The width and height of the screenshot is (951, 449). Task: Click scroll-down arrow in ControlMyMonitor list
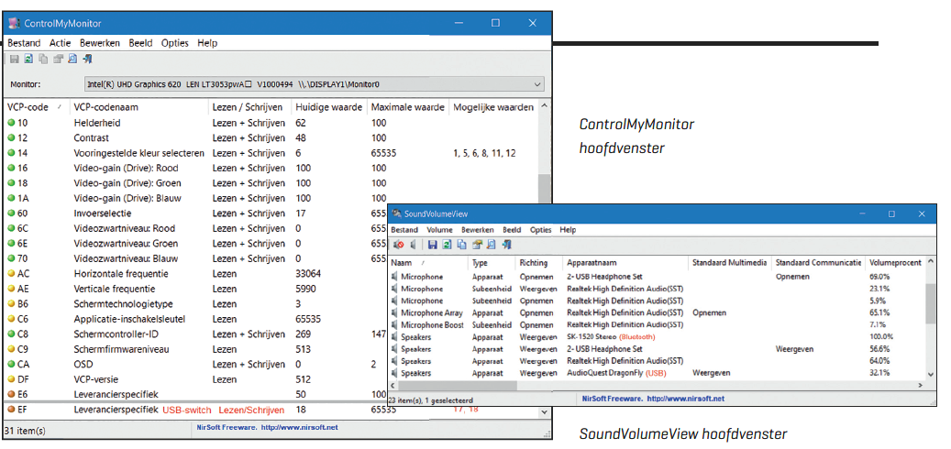pos(544,412)
